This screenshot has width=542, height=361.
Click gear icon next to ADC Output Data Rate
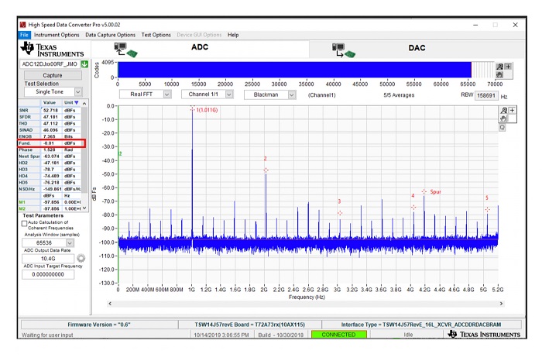pyautogui.click(x=81, y=258)
